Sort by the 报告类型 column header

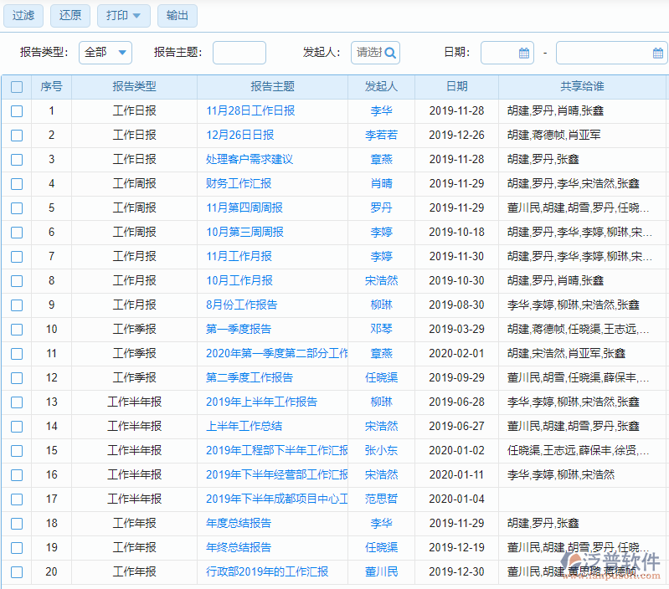click(x=134, y=87)
